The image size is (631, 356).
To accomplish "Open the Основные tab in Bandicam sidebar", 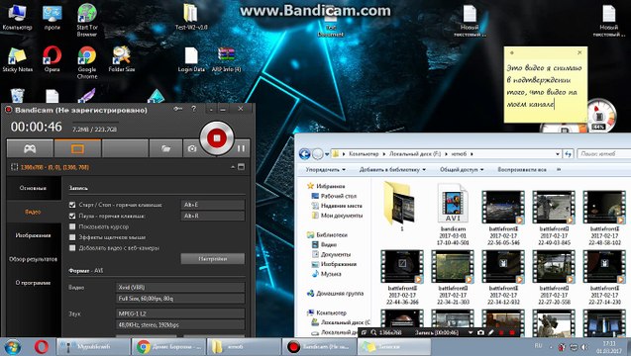I will click(34, 188).
